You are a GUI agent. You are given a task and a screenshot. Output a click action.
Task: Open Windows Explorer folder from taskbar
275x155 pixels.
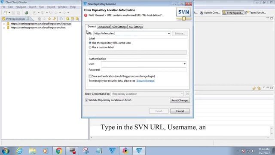pyautogui.click(x=33, y=151)
